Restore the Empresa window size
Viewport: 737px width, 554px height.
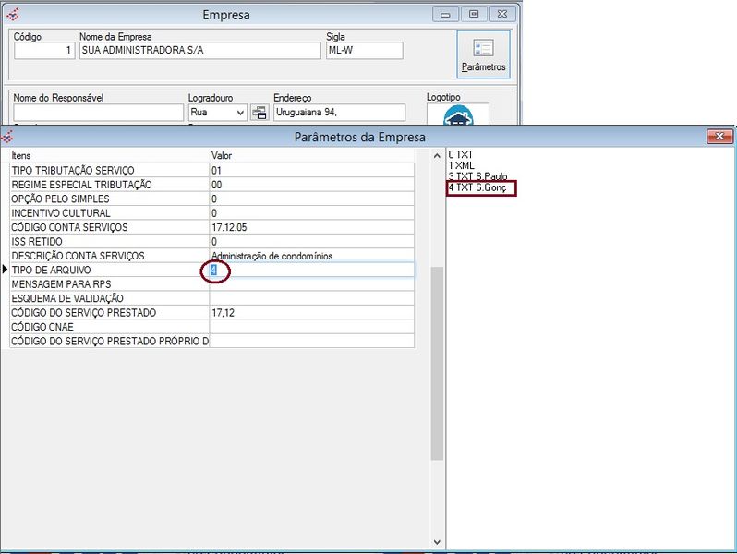click(473, 14)
